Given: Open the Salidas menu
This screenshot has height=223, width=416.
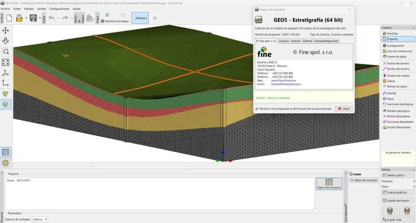Looking at the screenshot, I should click(x=41, y=9).
